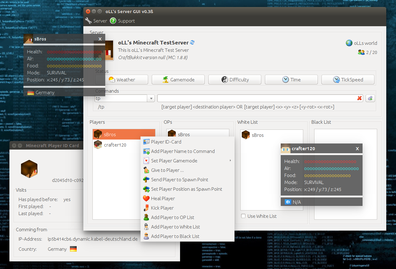Click the German flag in sBros popup

tap(30, 92)
